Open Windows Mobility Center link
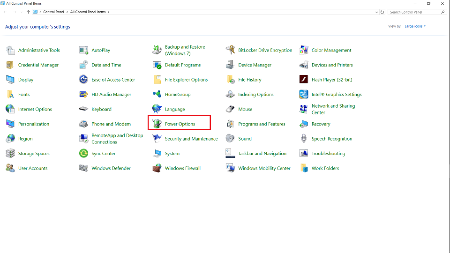The height and width of the screenshot is (253, 450). (x=264, y=168)
